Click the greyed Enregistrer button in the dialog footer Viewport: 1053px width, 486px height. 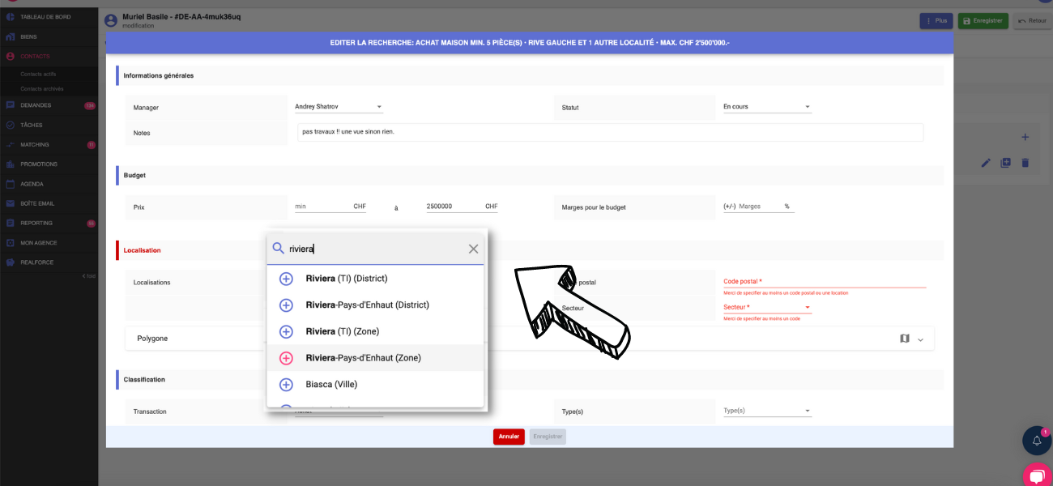coord(548,437)
